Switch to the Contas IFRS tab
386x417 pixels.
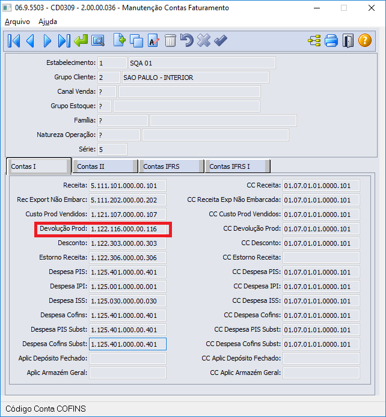point(171,166)
